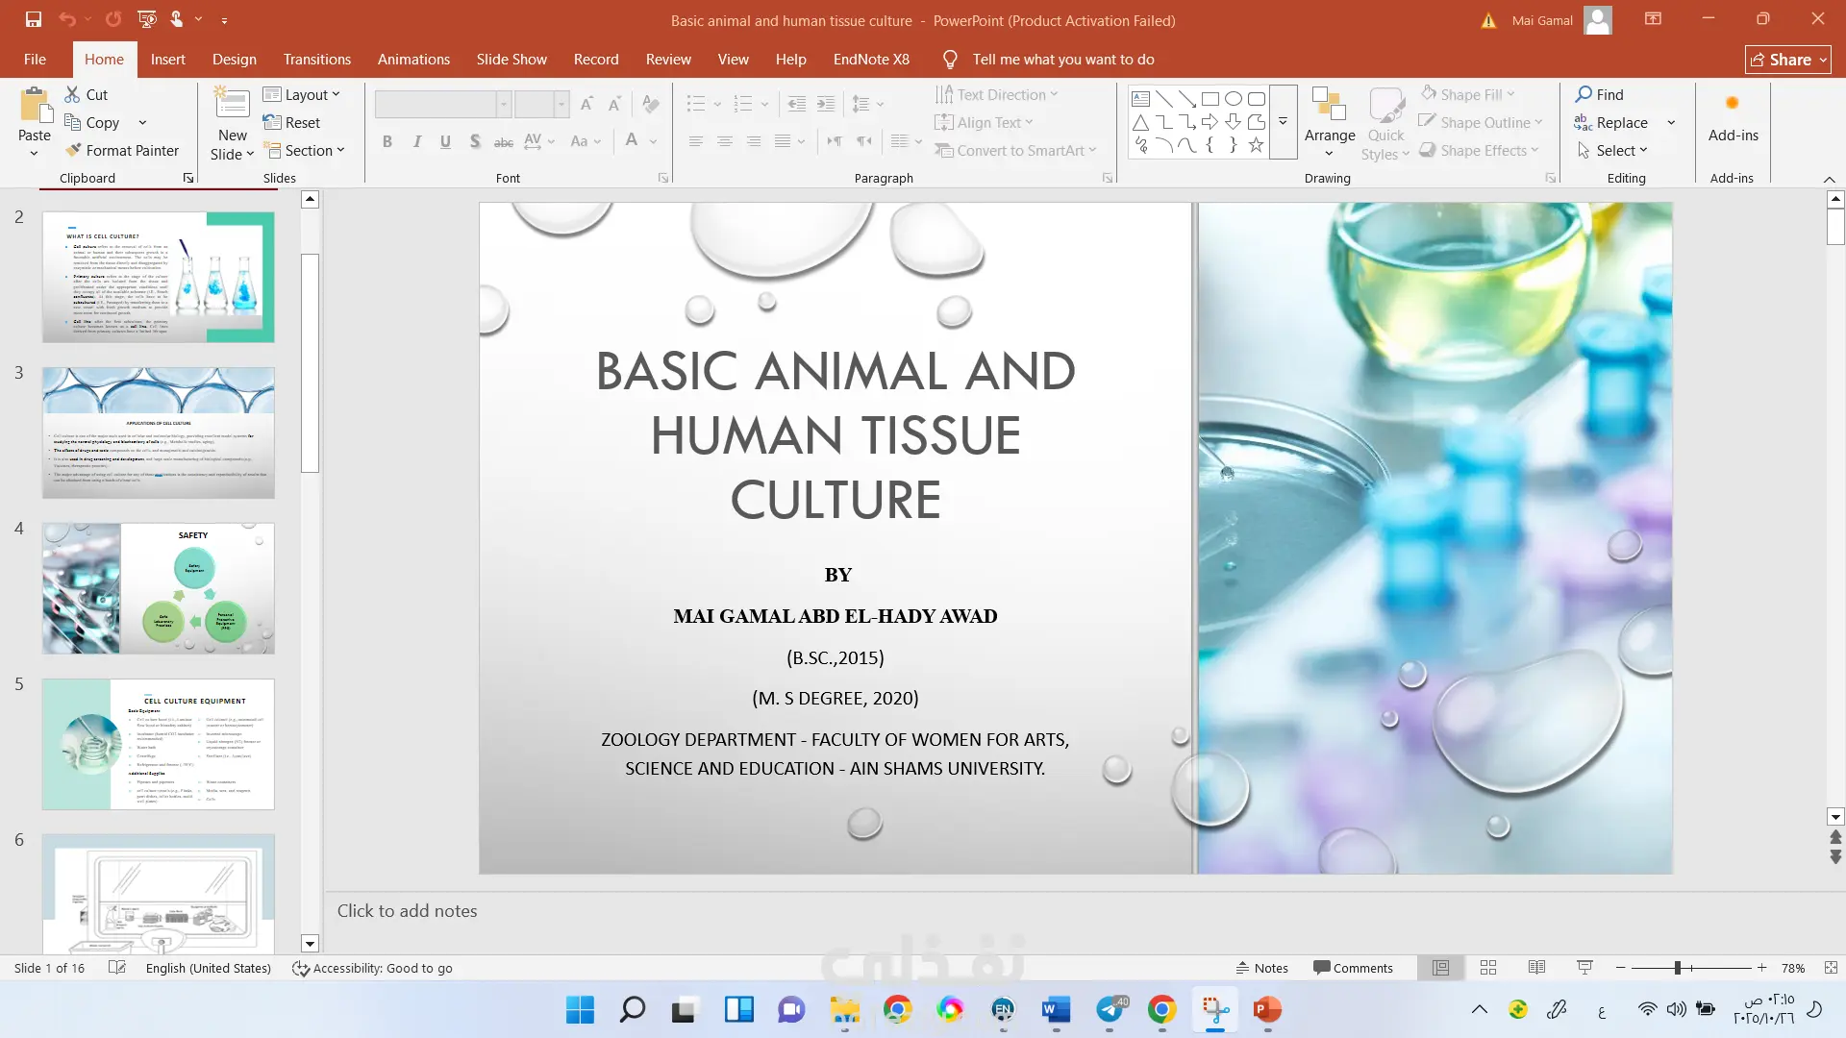This screenshot has height=1038, width=1846.
Task: Switch to the Animations tab
Action: [413, 60]
